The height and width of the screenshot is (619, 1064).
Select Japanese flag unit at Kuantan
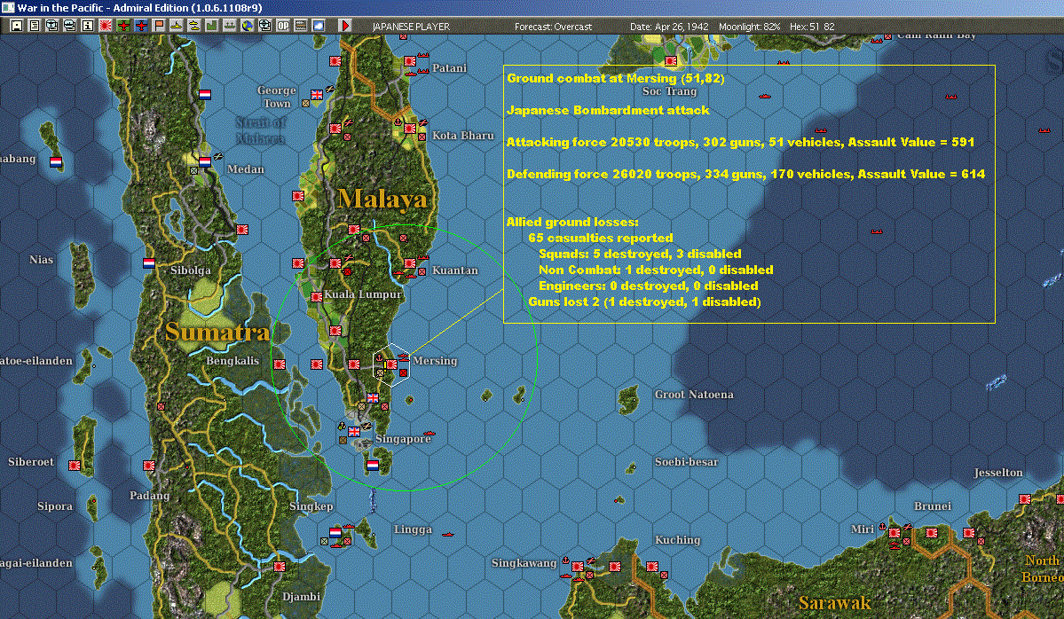point(410,263)
